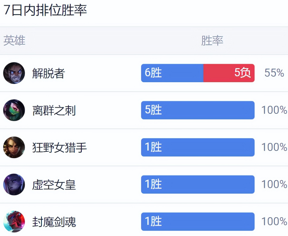Click the 狂野女猎手 hero avatar icon

pos(14,147)
